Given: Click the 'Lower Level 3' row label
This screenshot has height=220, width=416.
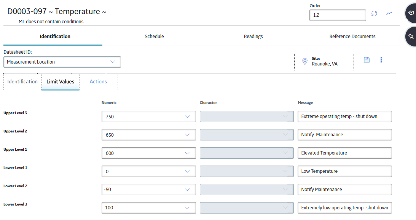Looking at the screenshot, I should click(15, 204).
